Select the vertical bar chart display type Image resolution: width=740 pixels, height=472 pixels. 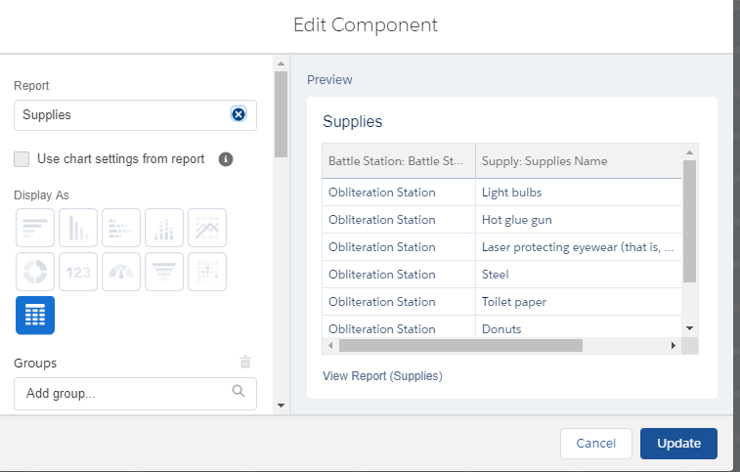pyautogui.click(x=78, y=228)
